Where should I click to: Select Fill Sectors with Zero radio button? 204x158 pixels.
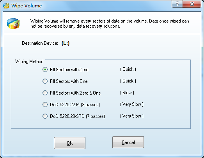click(45, 70)
